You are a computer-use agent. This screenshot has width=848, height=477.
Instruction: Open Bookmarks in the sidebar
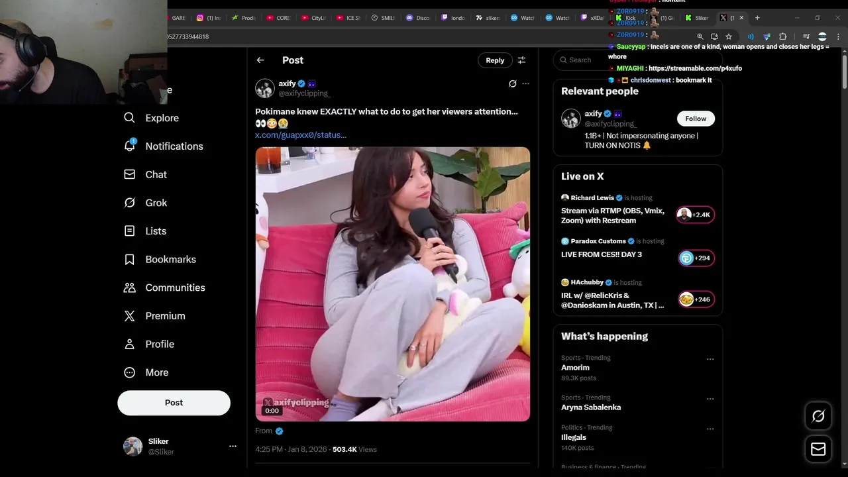pos(160,259)
